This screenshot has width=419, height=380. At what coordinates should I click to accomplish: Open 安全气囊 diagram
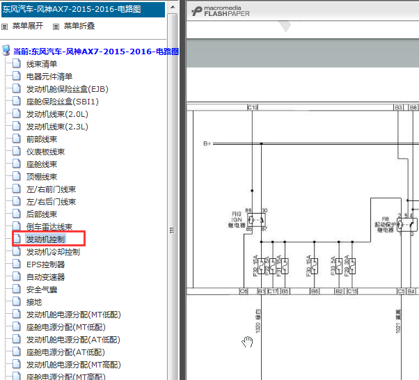point(42,290)
